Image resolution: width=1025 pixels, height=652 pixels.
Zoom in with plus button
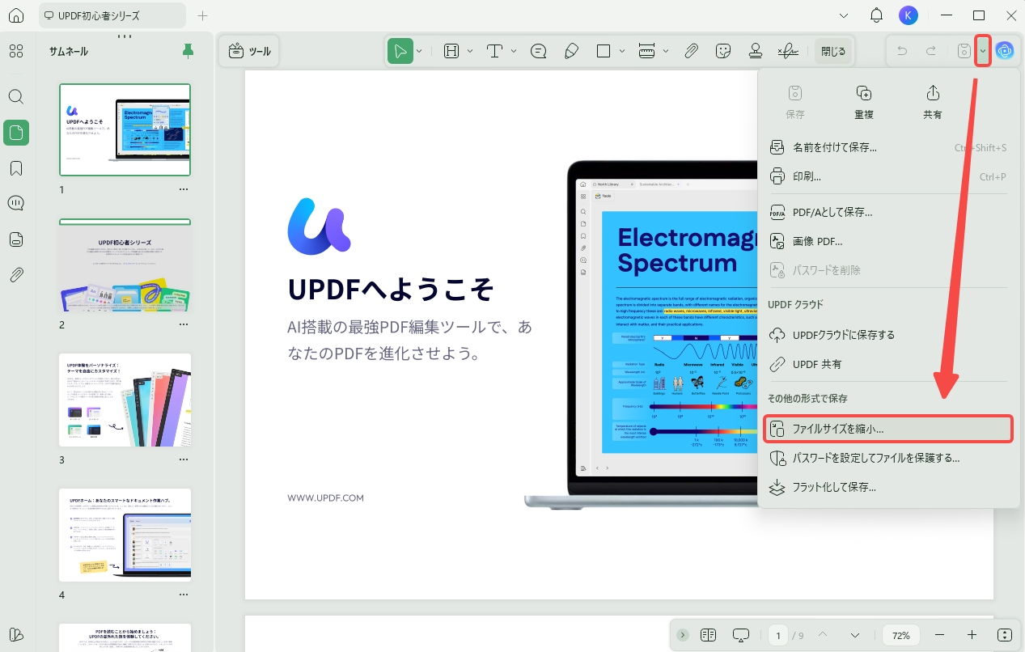click(x=972, y=635)
